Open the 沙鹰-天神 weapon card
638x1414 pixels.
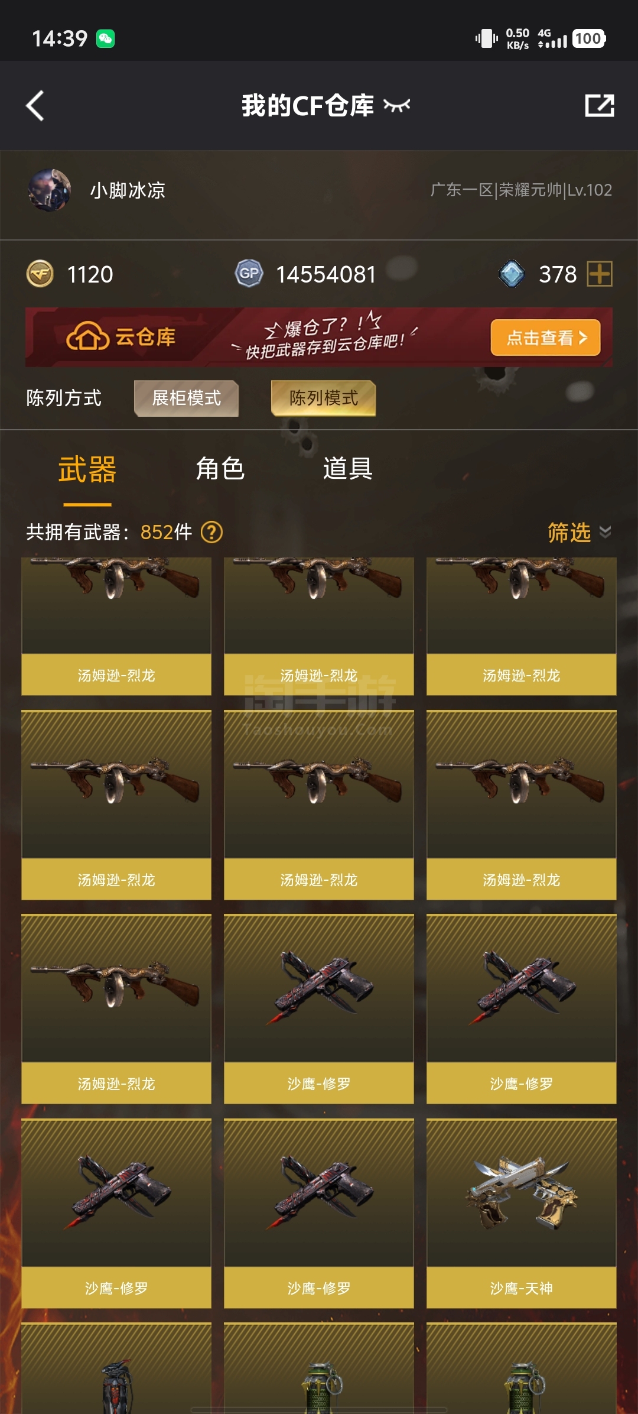point(522,1214)
